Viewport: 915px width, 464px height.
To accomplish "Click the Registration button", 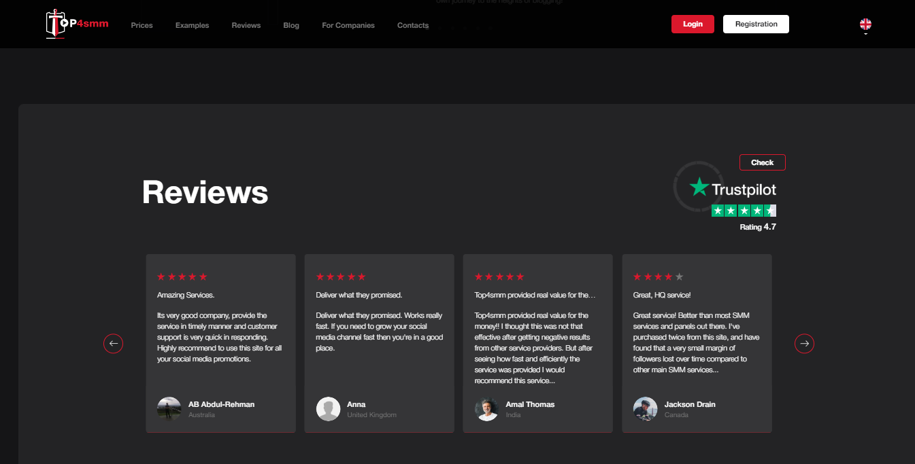I will [756, 24].
